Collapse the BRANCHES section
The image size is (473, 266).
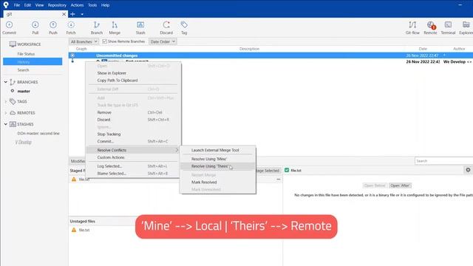[x=5, y=82]
